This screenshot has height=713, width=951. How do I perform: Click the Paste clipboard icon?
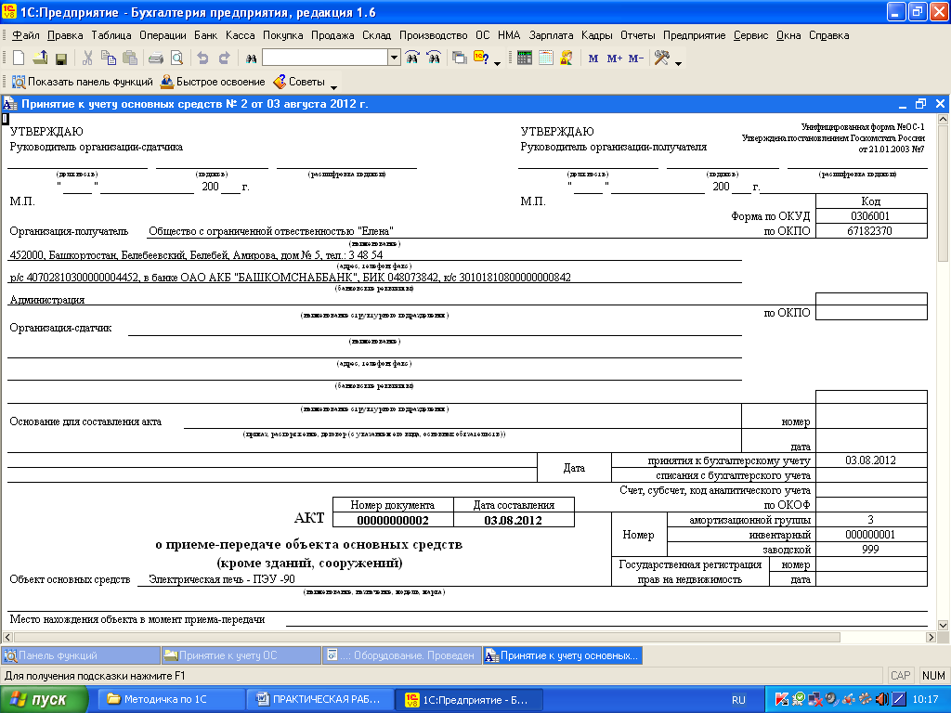point(130,58)
